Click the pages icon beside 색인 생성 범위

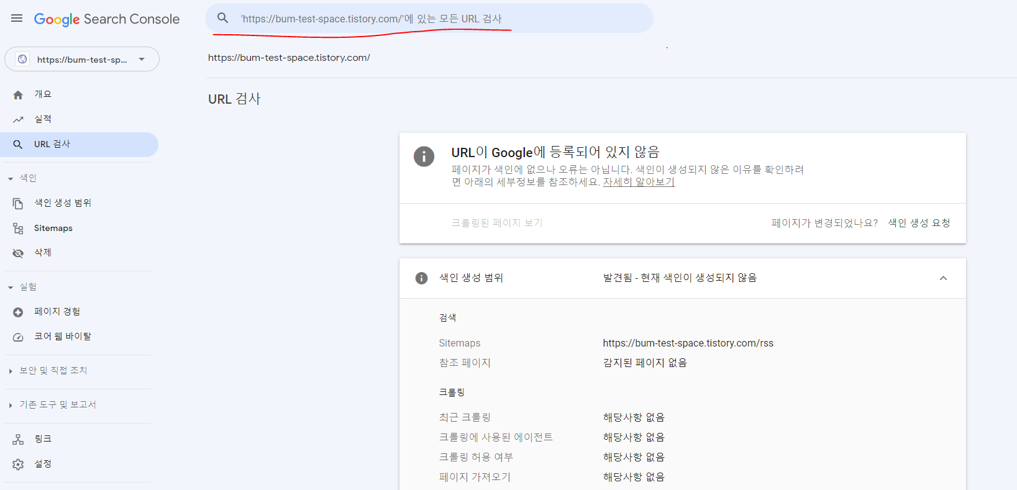18,203
